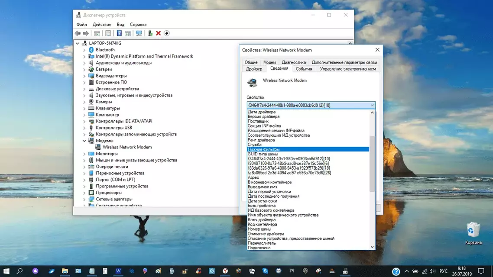Click the scroll-down arrow of the property list

click(372, 247)
